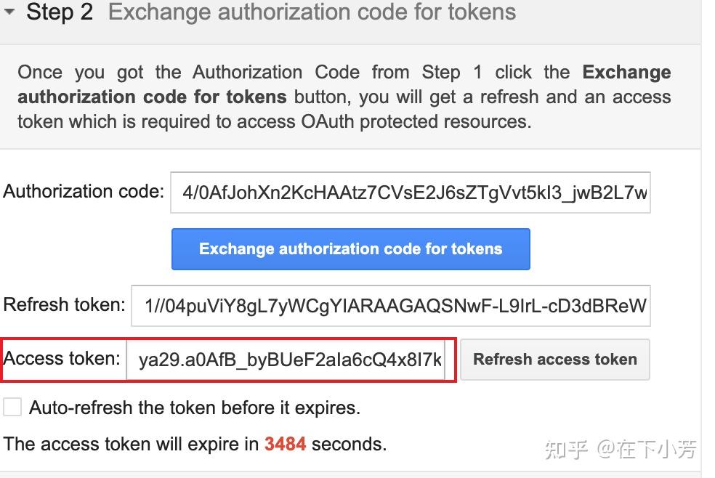Click the 知乎 watermark logo
Image resolution: width=715 pixels, height=478 pixels.
[x=566, y=450]
